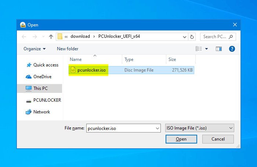
Task: Click the Cancel button
Action: pyautogui.click(x=218, y=139)
